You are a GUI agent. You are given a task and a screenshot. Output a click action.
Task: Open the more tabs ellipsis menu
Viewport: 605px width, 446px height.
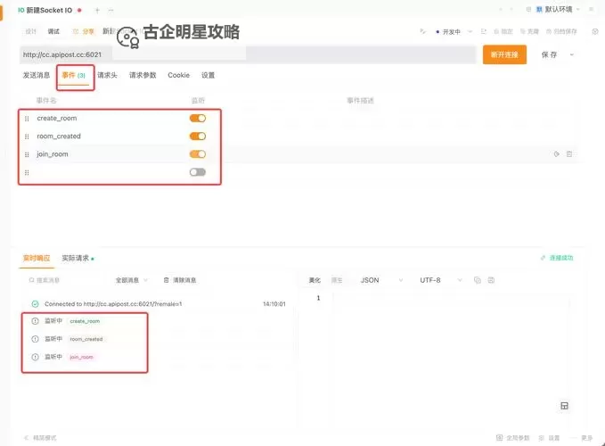click(x=110, y=11)
